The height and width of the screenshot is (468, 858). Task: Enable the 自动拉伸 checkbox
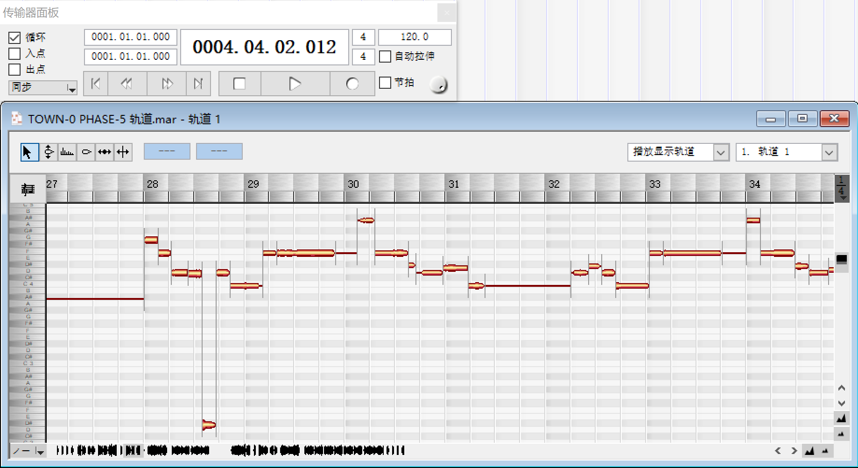click(385, 57)
